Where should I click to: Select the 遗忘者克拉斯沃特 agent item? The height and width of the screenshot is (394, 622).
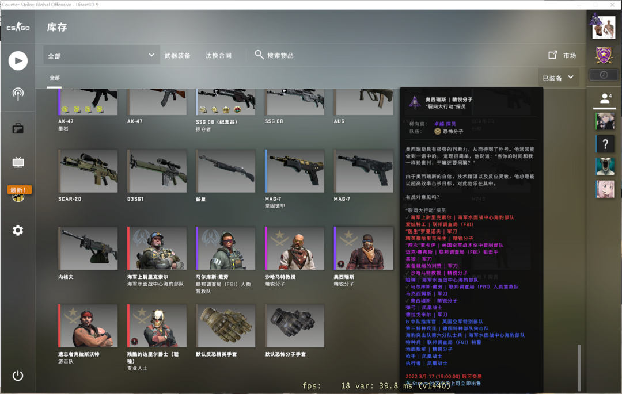point(88,326)
